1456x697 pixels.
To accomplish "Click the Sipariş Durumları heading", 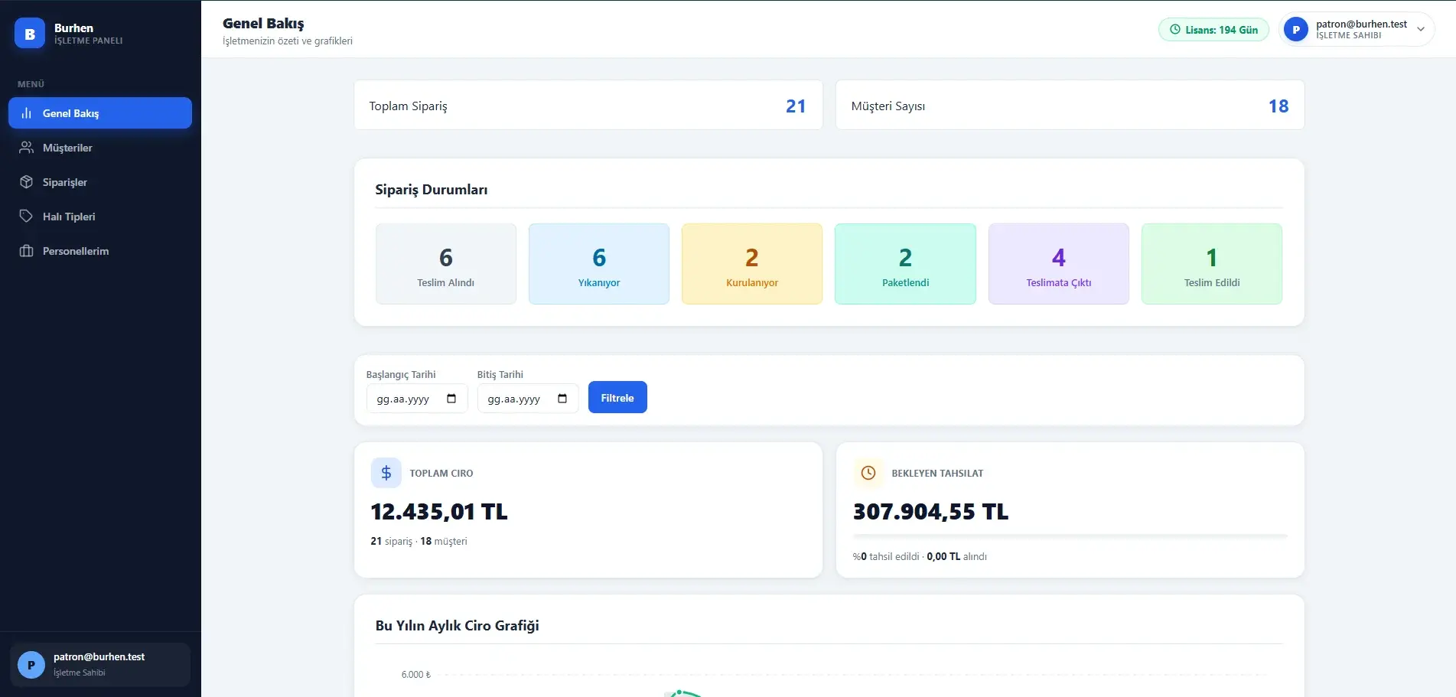I will tap(432, 190).
